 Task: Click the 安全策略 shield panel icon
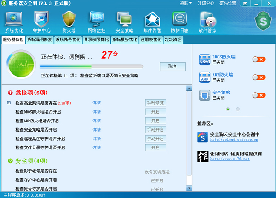click(x=205, y=95)
